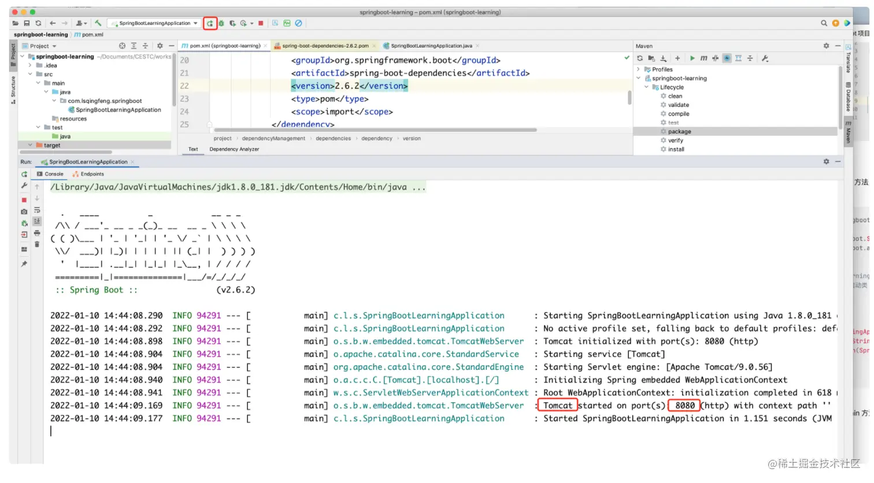Select the clean lifecycle goal
874x483 pixels.
(675, 96)
